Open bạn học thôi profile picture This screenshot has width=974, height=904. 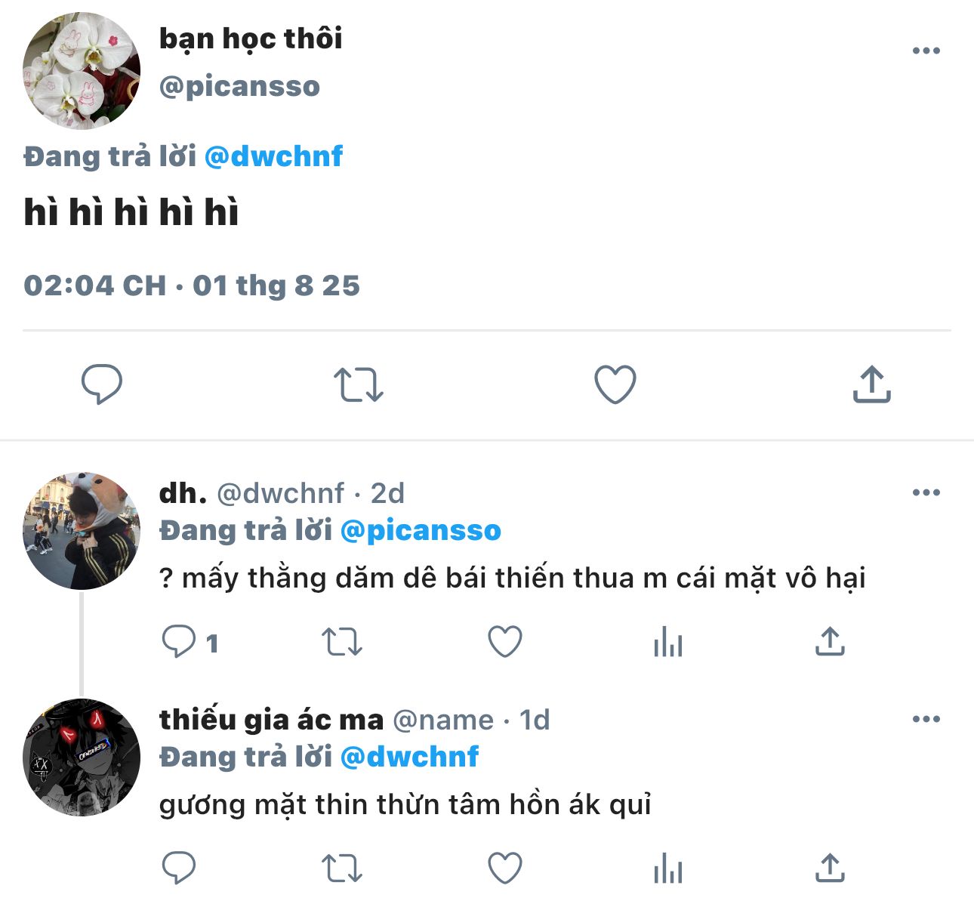(82, 71)
